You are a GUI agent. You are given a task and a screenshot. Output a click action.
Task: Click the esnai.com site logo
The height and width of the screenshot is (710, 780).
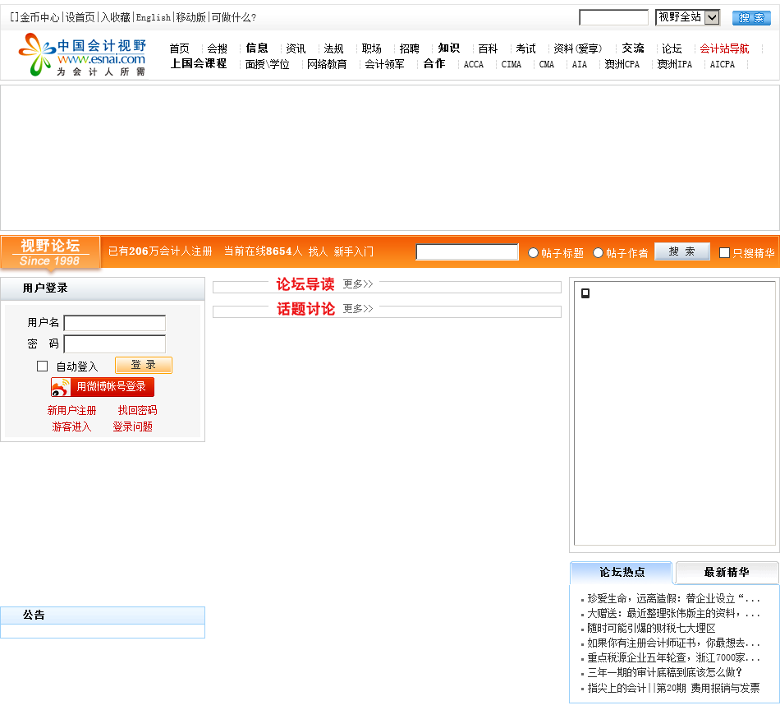click(83, 55)
